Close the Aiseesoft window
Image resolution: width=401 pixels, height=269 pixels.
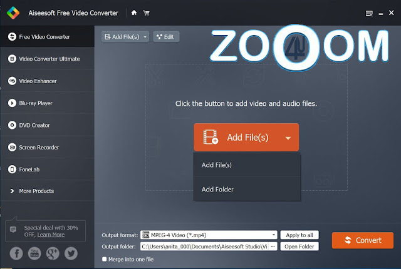click(391, 13)
